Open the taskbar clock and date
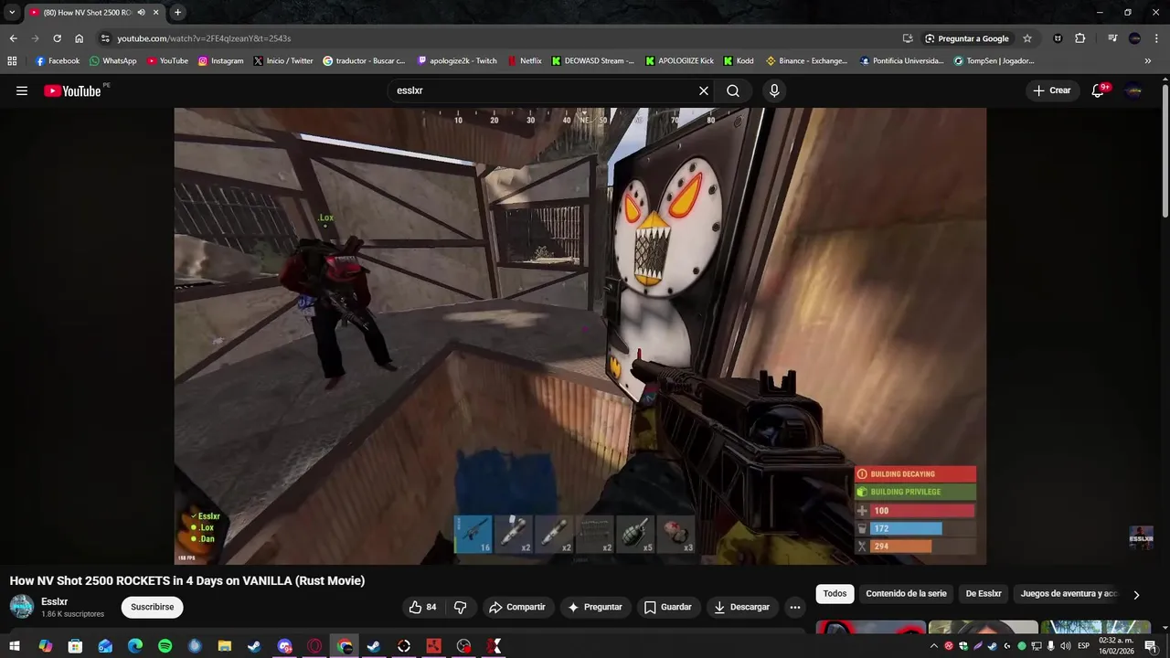The image size is (1170, 658). [x=1116, y=646]
